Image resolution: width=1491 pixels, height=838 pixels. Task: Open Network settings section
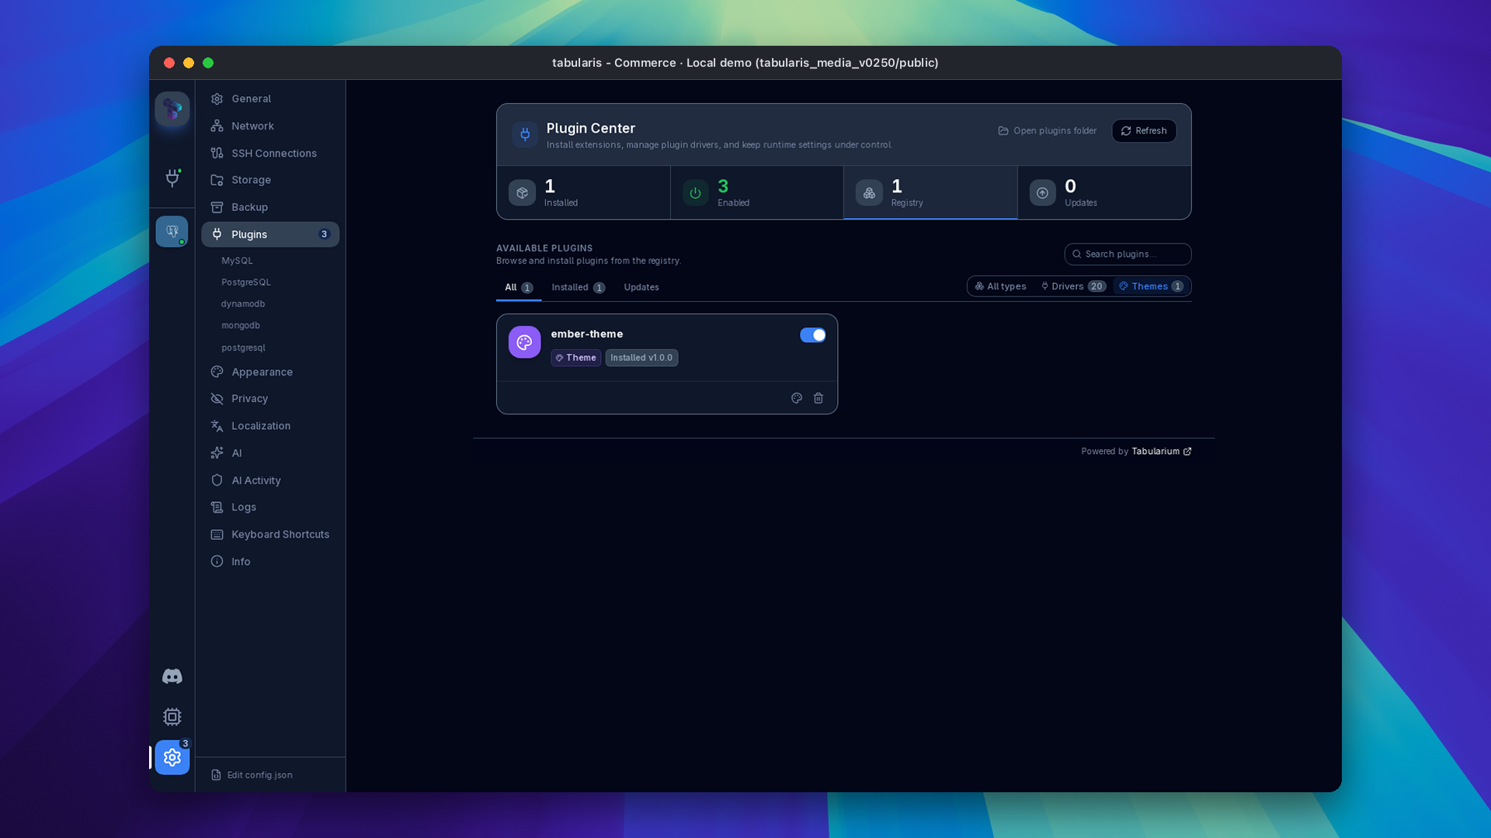point(270,126)
